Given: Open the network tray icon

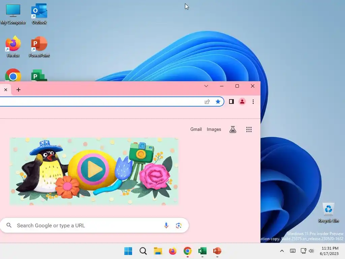Looking at the screenshot, I should [x=303, y=251].
